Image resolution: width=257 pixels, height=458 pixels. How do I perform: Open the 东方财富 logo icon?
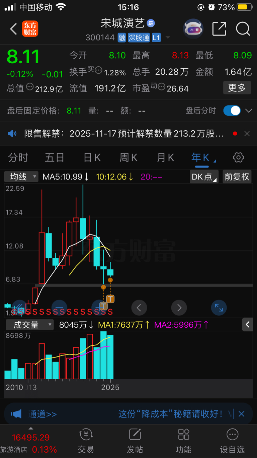coord(30,29)
